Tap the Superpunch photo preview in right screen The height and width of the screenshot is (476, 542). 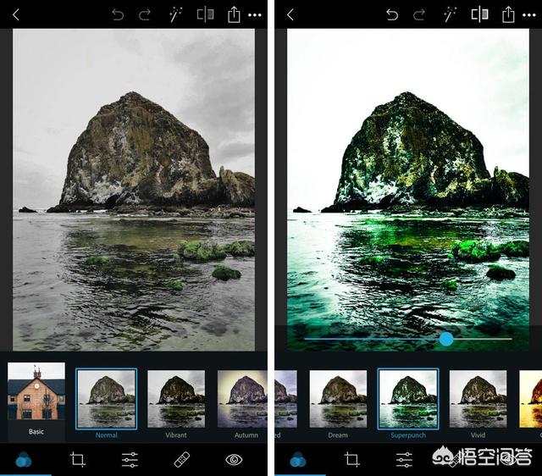pyautogui.click(x=408, y=190)
